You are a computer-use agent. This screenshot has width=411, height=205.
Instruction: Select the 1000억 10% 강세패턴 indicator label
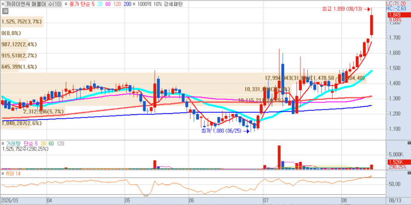click(x=160, y=4)
